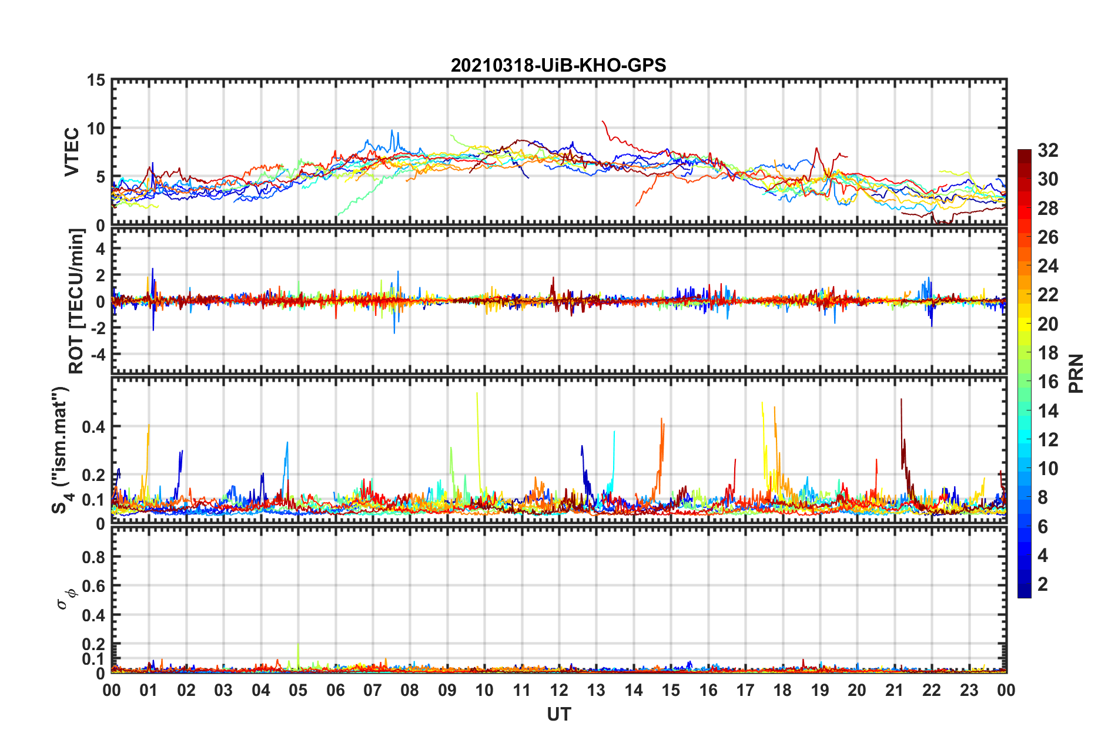Click x-axis tick label 06
The image size is (1118, 747).
[336, 690]
